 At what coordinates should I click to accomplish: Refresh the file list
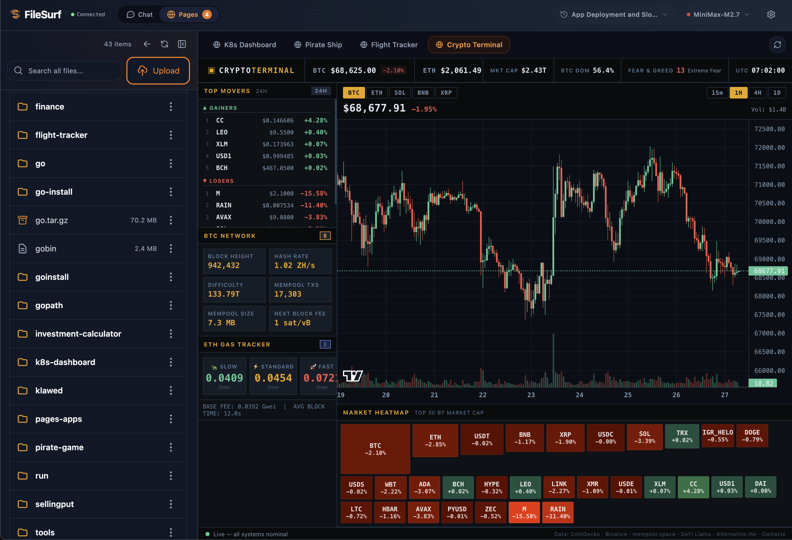(165, 44)
